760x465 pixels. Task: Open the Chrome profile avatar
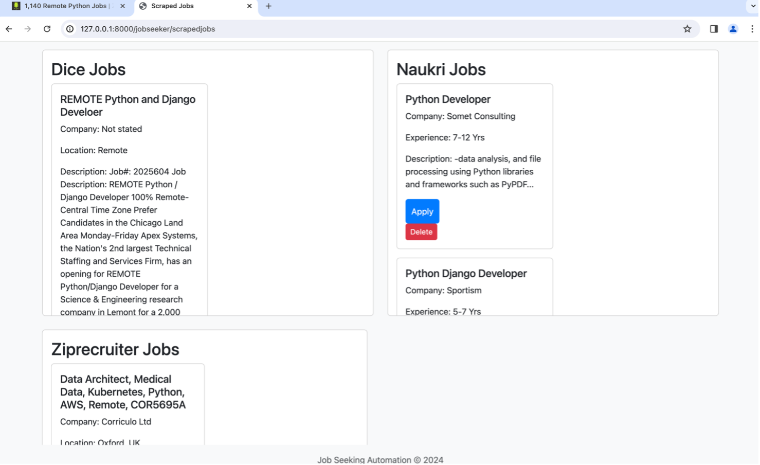tap(733, 29)
